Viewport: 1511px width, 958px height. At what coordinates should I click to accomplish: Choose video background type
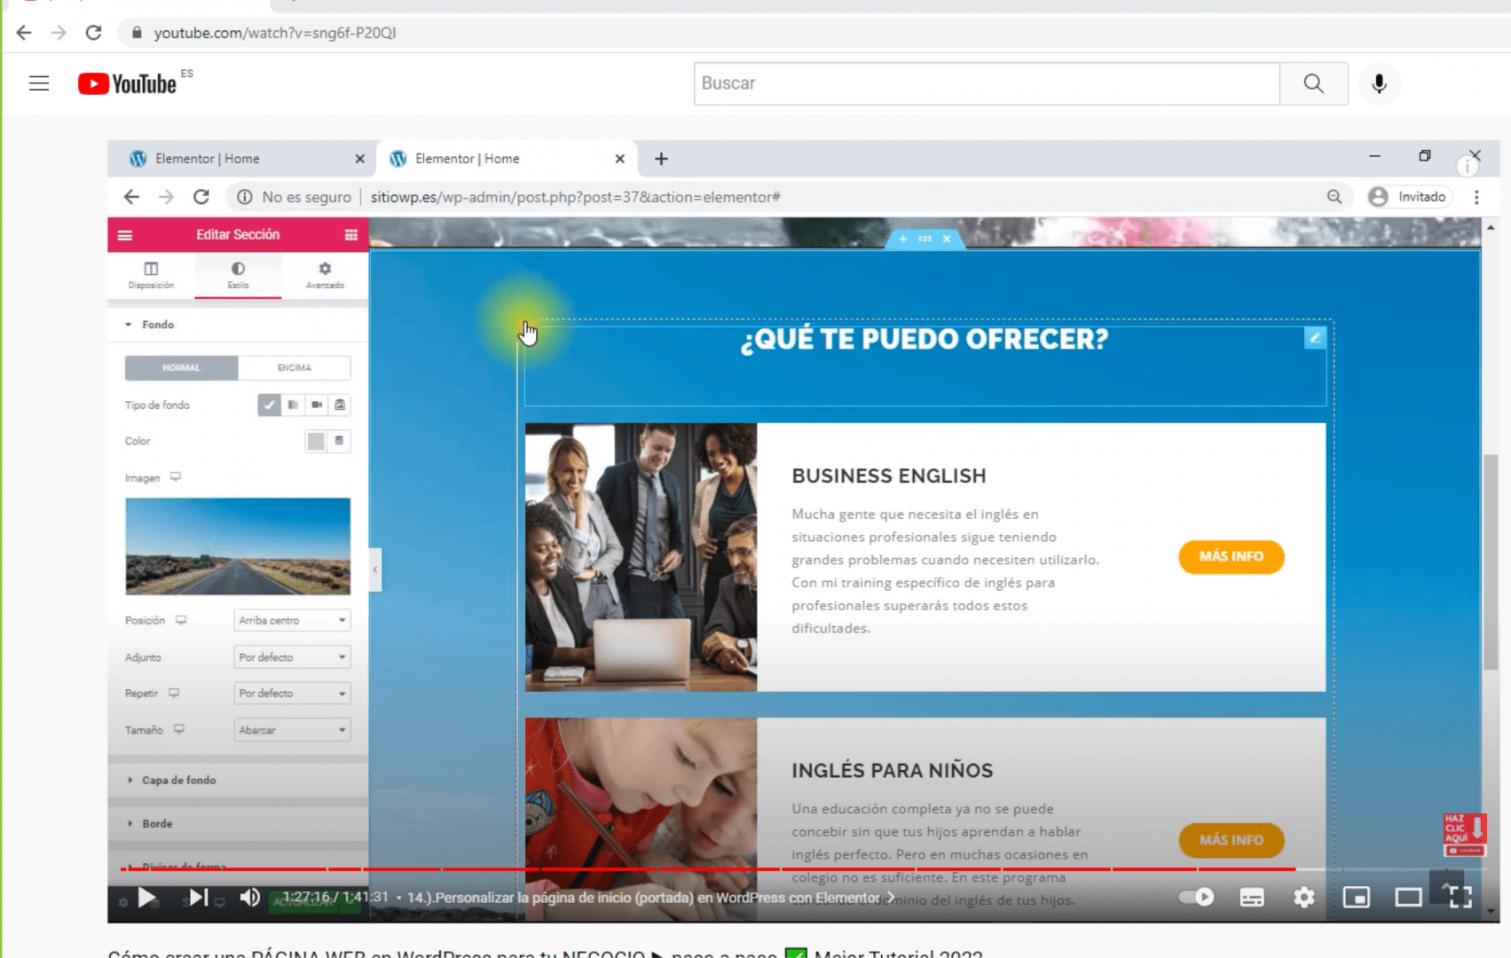pos(317,405)
